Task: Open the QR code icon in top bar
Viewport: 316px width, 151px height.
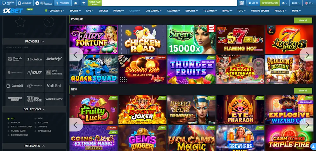Action: 242,3
